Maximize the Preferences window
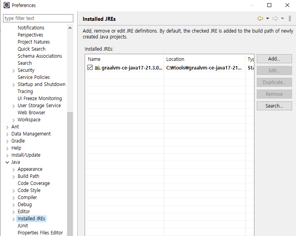 pos(269,5)
